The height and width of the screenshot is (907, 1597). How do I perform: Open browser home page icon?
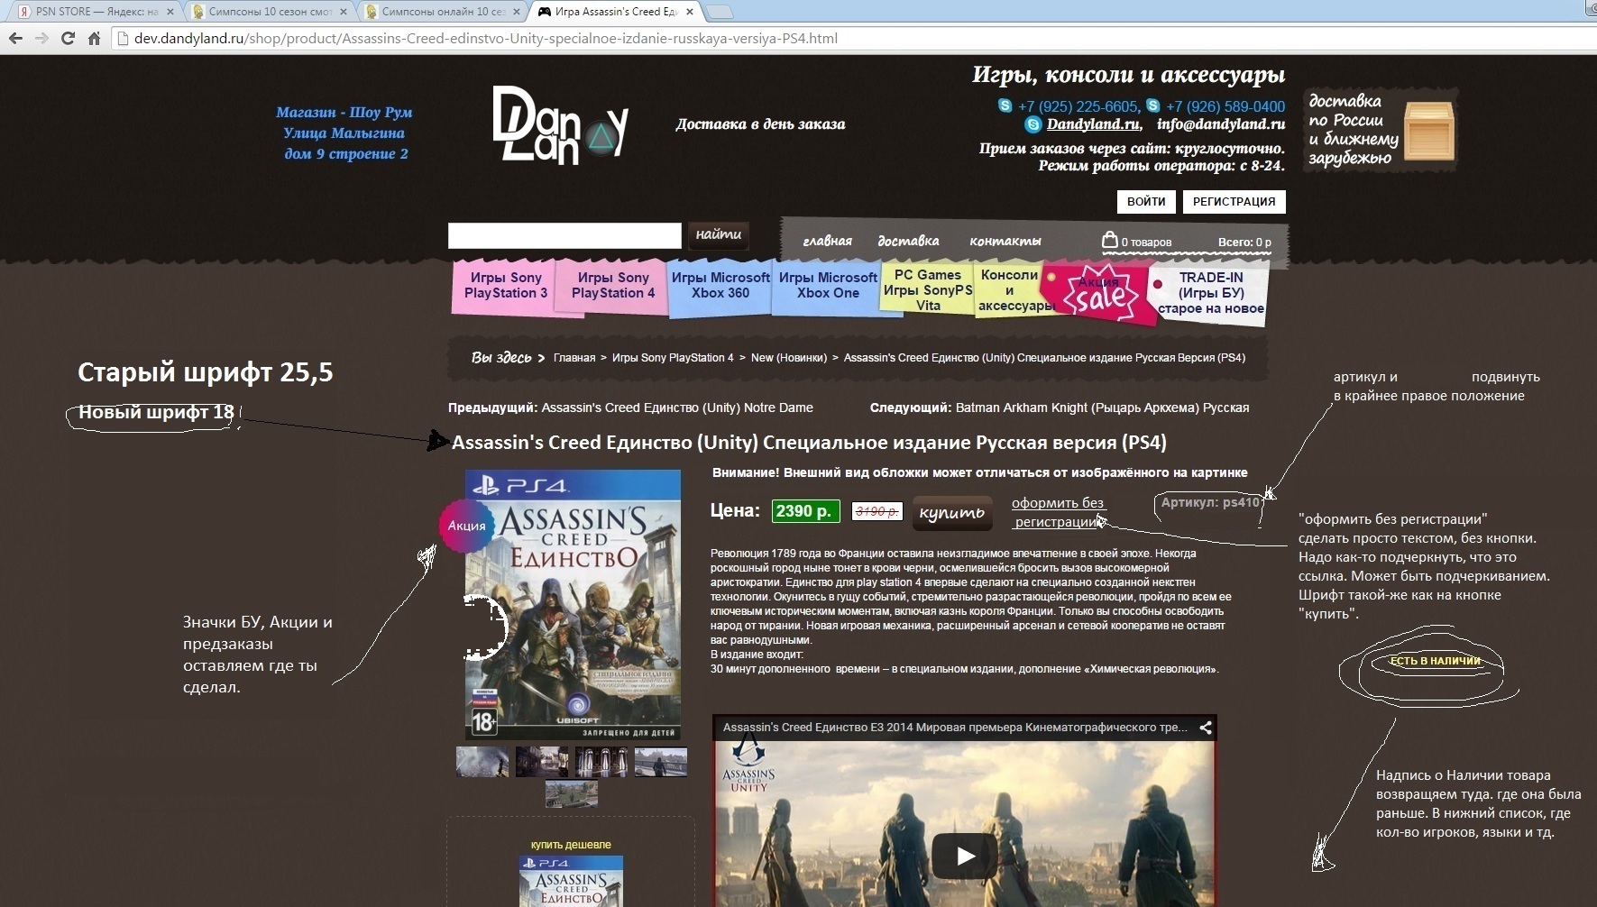(x=94, y=38)
